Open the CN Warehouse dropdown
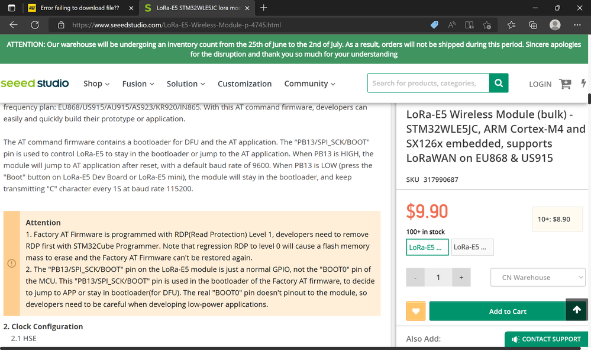 tap(538, 278)
